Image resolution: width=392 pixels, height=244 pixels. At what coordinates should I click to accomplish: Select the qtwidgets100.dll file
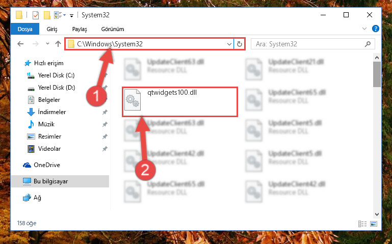pos(180,102)
